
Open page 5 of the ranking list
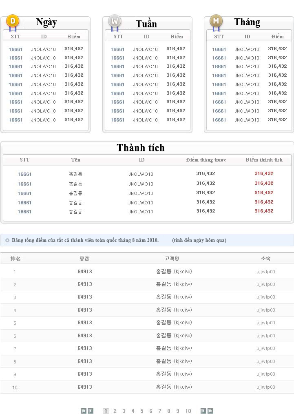click(x=142, y=411)
